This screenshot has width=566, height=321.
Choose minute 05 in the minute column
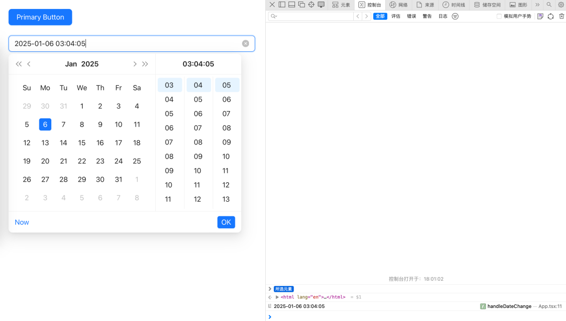tap(198, 99)
